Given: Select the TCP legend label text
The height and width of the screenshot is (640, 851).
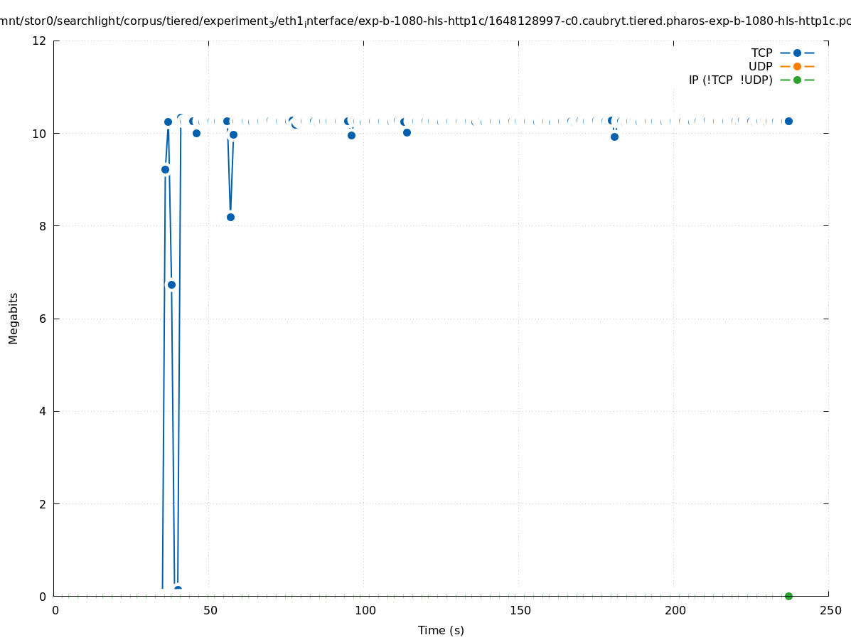Looking at the screenshot, I should coord(761,53).
